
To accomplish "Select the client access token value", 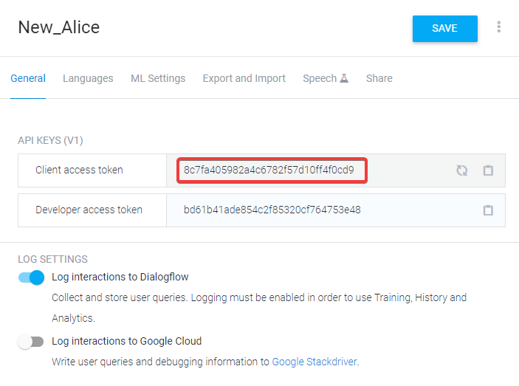I will [269, 170].
